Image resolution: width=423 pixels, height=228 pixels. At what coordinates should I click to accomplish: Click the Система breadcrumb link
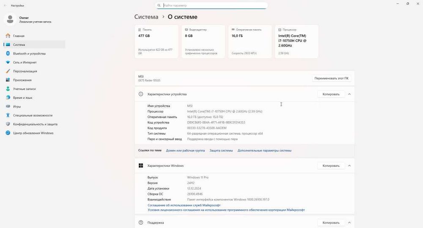click(x=146, y=17)
